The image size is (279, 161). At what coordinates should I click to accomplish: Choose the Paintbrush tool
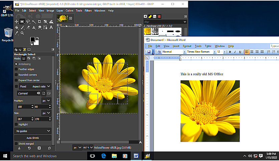[x=22, y=28]
